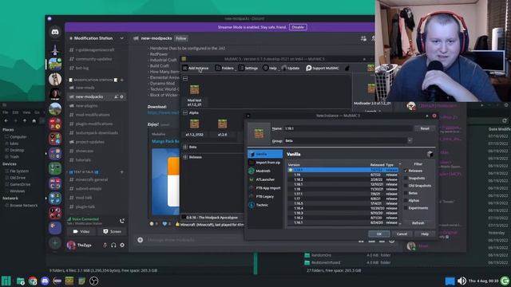Click message attachment plus button
The width and height of the screenshot is (511, 287).
[x=141, y=240]
